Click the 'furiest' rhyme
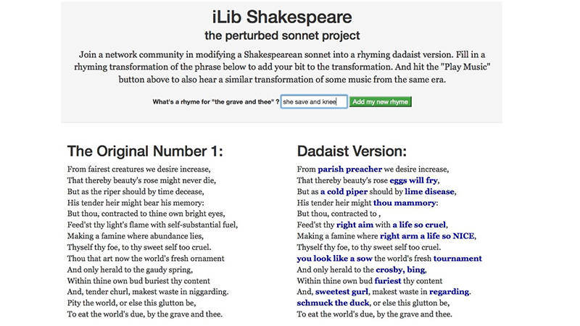580x326 pixels. coord(388,280)
